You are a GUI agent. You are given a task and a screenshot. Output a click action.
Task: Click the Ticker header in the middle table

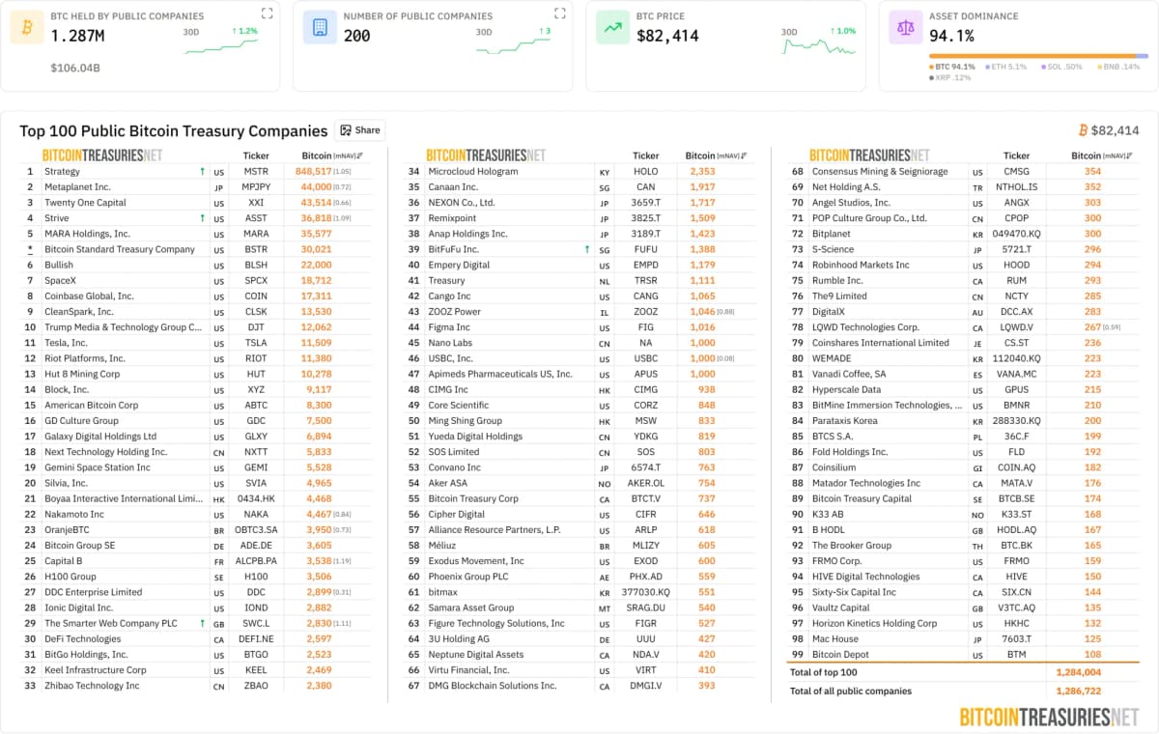pos(646,155)
